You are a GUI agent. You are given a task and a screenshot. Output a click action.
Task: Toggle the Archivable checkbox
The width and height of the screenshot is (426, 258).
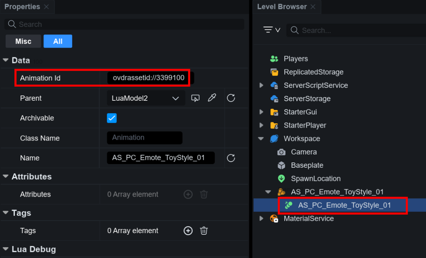(112, 118)
